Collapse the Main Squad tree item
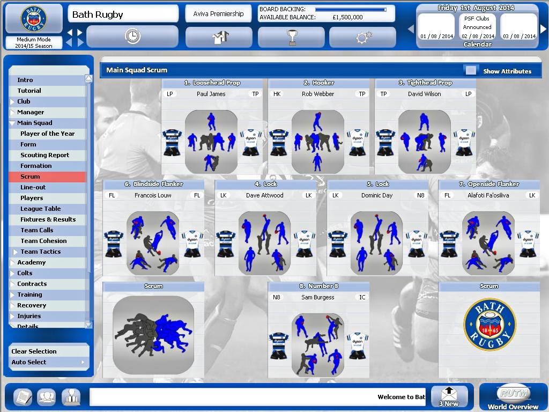The width and height of the screenshot is (549, 412). (x=13, y=123)
